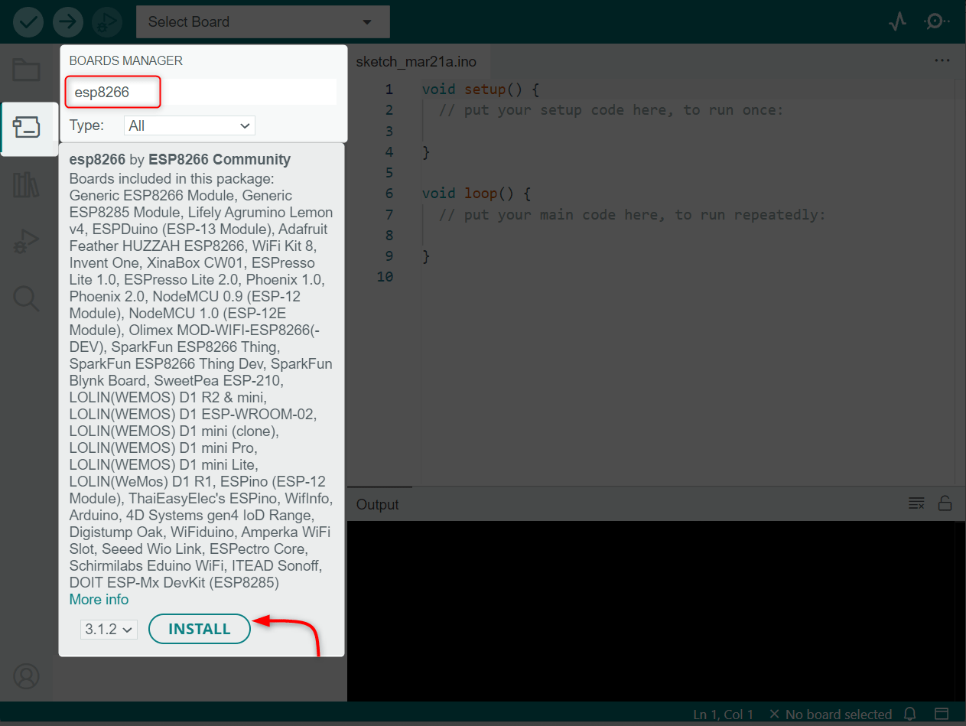Click the Verify sketch checkmark icon

28,21
